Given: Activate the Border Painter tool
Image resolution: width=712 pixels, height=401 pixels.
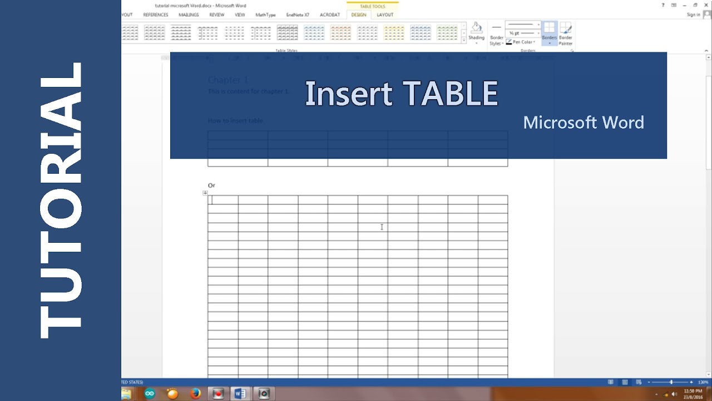Looking at the screenshot, I should [566, 33].
